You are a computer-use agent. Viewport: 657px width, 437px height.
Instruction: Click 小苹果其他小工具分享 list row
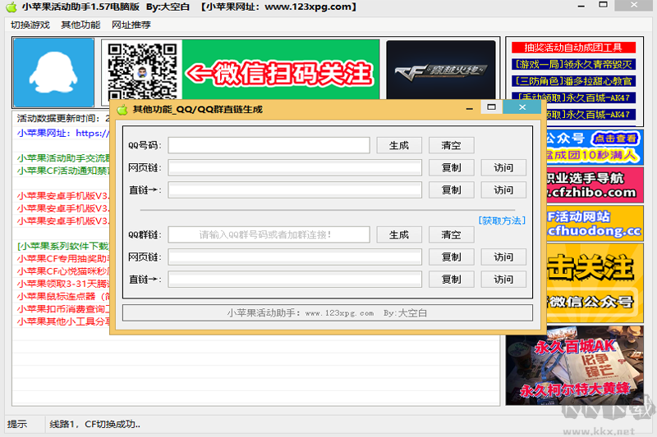(63, 321)
